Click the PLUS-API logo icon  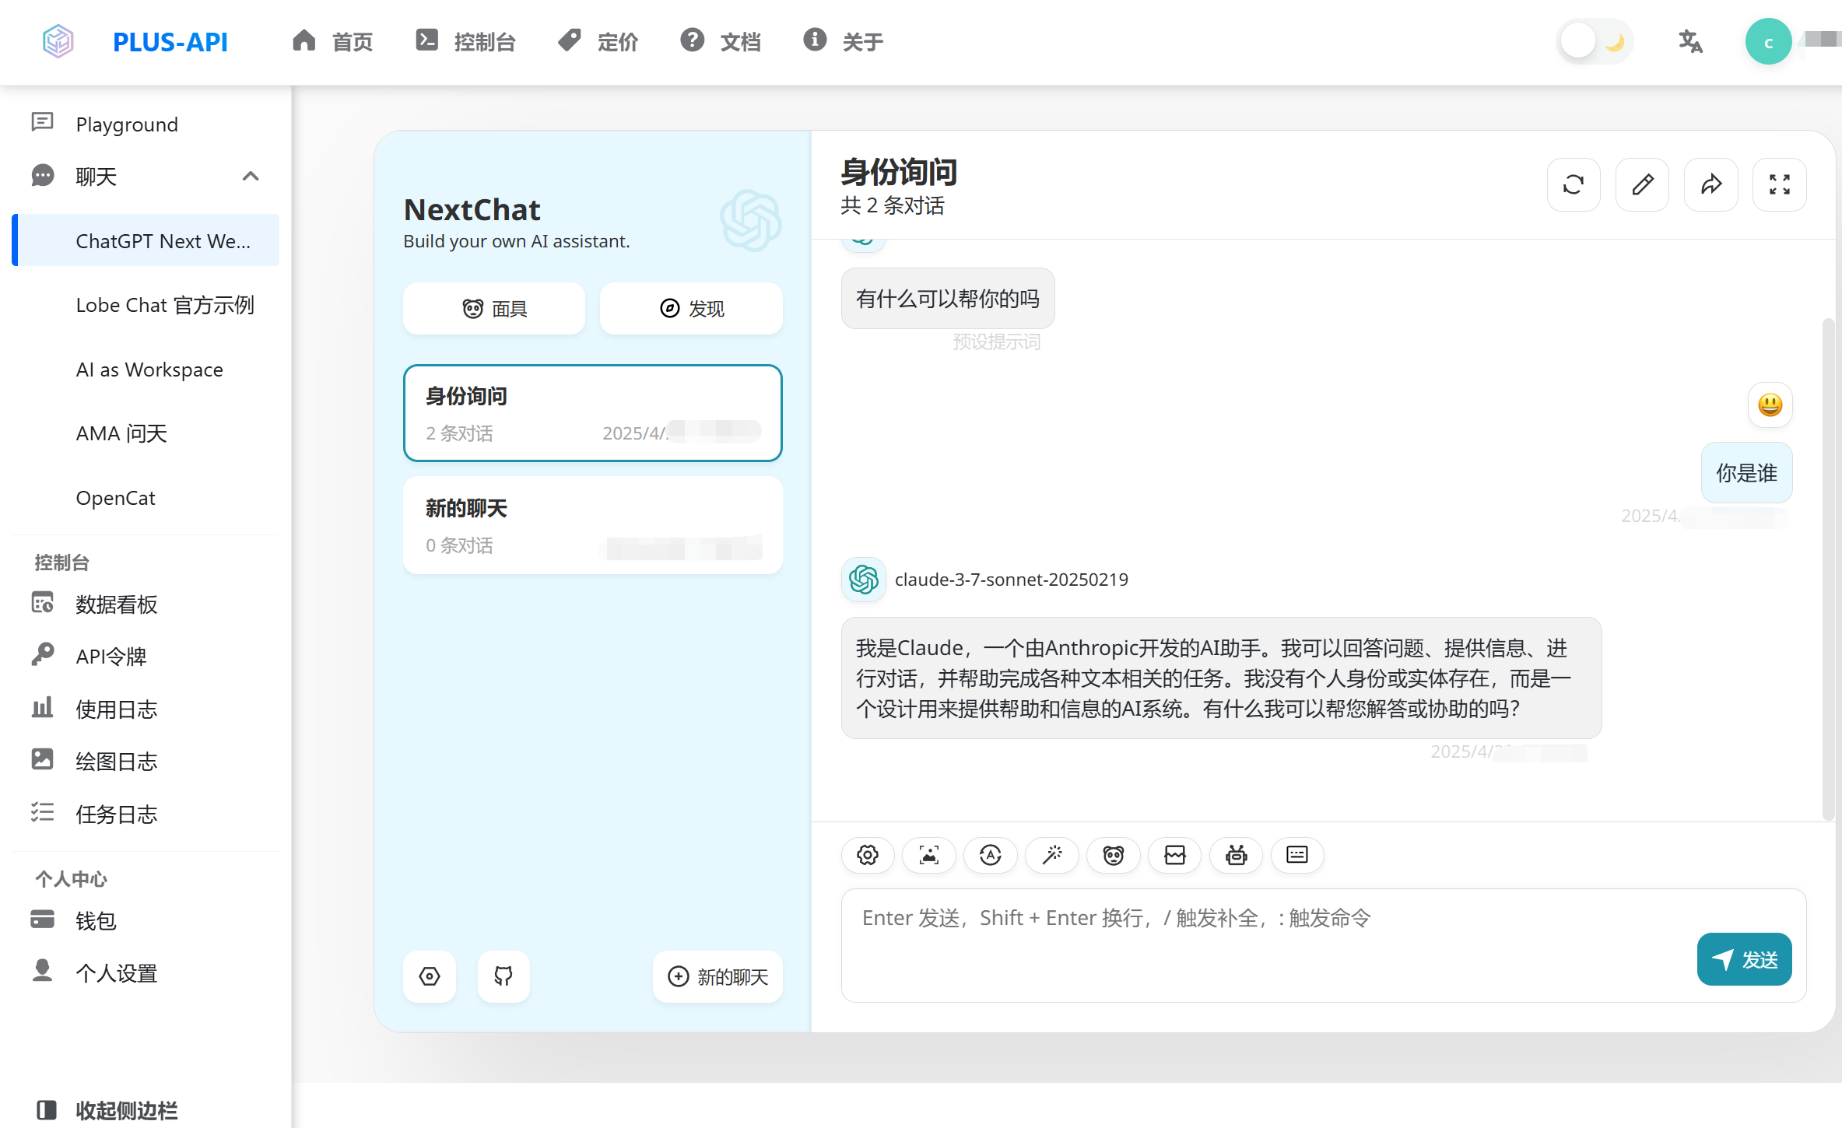point(58,41)
